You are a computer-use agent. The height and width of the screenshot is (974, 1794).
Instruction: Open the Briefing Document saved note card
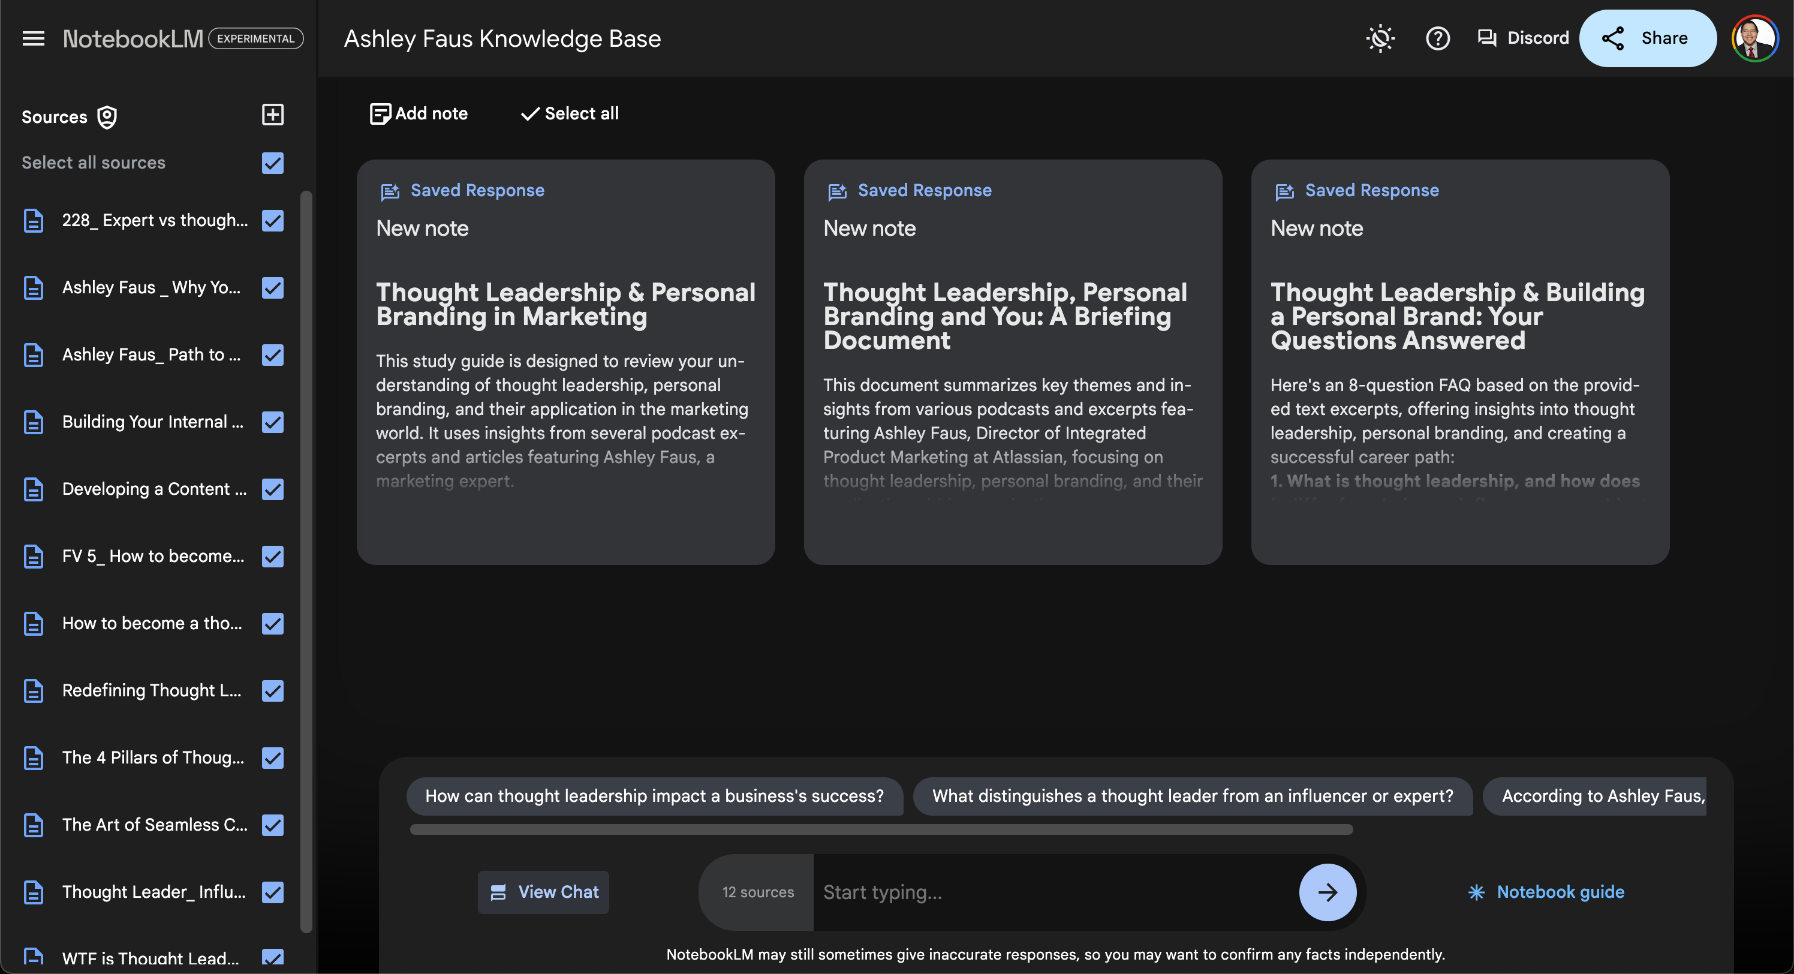(1013, 362)
